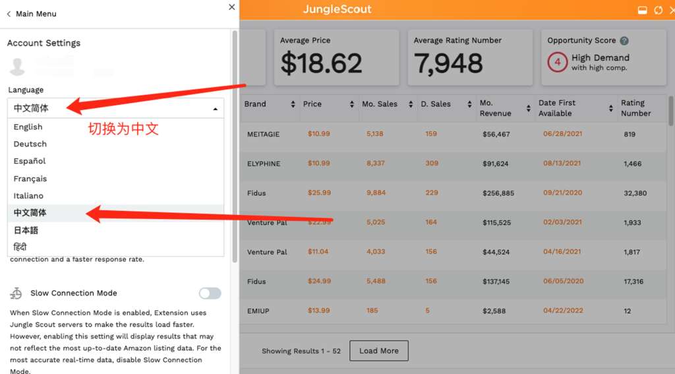This screenshot has height=374, width=675.
Task: Close the Account Settings panel
Action: 231,7
